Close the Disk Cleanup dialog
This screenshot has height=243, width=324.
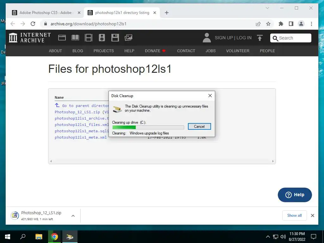coord(210,96)
